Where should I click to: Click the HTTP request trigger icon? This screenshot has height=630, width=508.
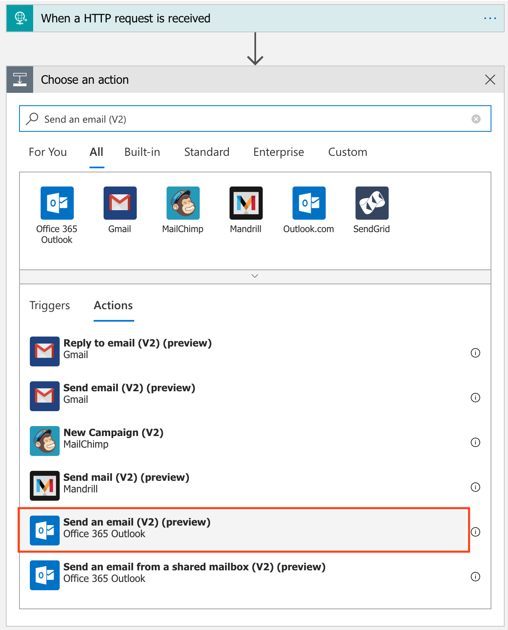tap(20, 18)
